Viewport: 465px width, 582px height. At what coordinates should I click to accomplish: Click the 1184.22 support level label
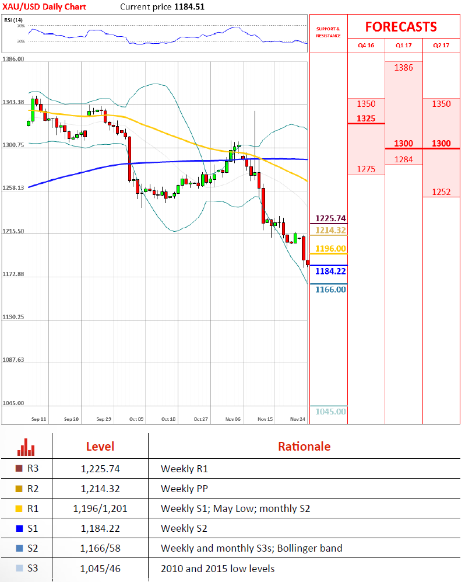(330, 271)
